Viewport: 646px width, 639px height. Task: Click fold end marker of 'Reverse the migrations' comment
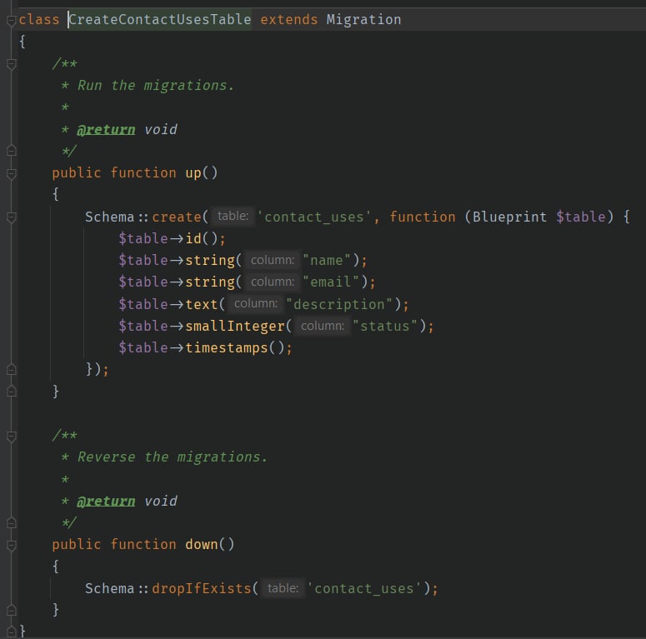12,523
